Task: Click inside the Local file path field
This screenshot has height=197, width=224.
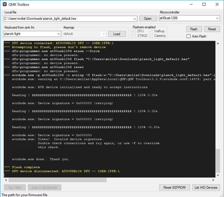Action: 68,19
